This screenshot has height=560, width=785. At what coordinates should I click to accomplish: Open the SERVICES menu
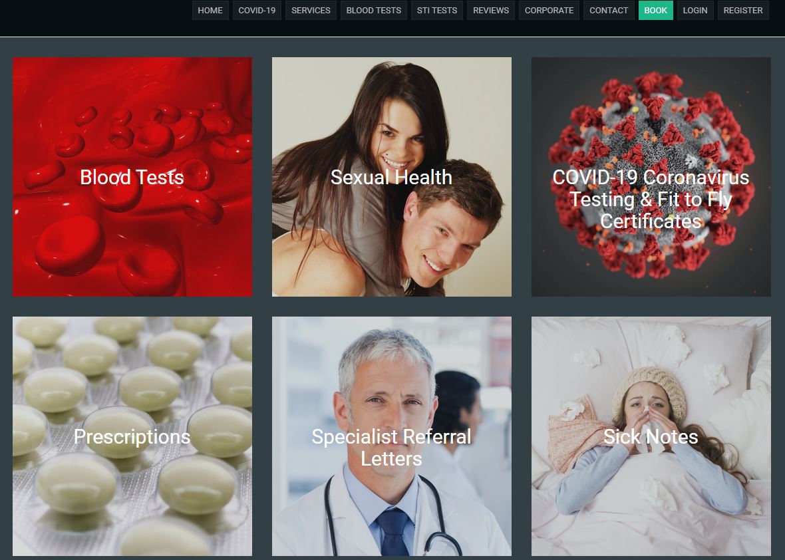tap(311, 11)
